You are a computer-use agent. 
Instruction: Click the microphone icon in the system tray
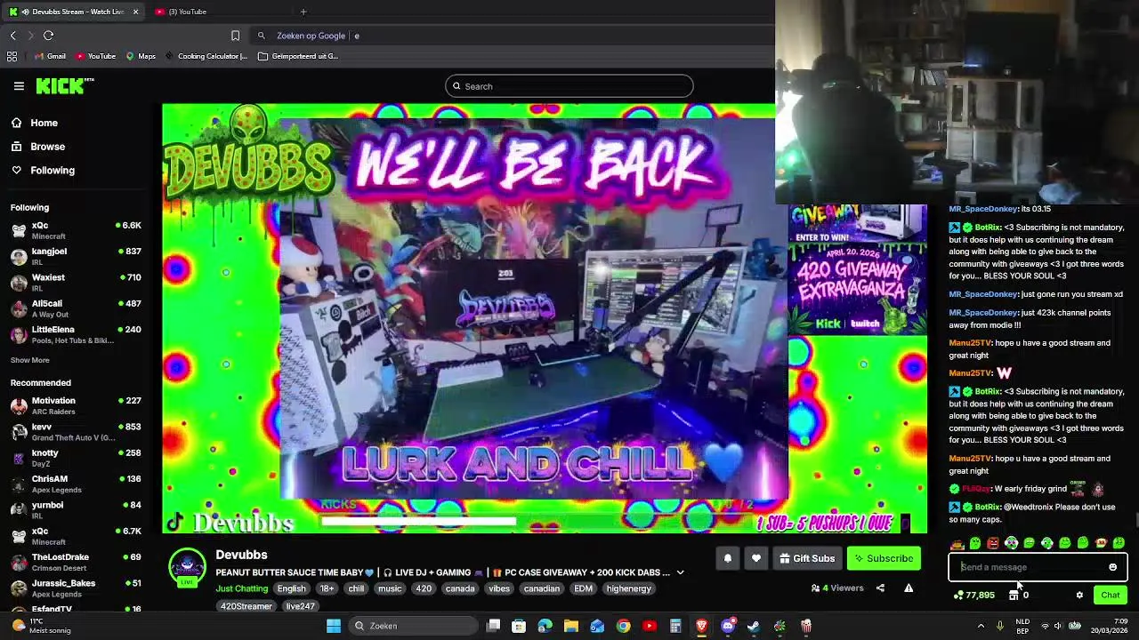1000,626
